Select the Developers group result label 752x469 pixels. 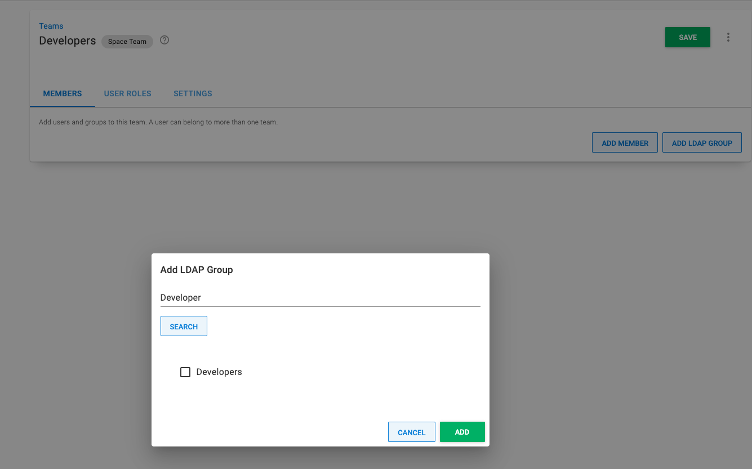[x=219, y=372]
